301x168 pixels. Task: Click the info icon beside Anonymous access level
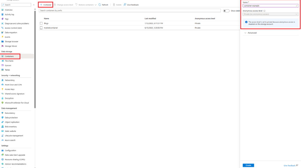click(x=264, y=11)
